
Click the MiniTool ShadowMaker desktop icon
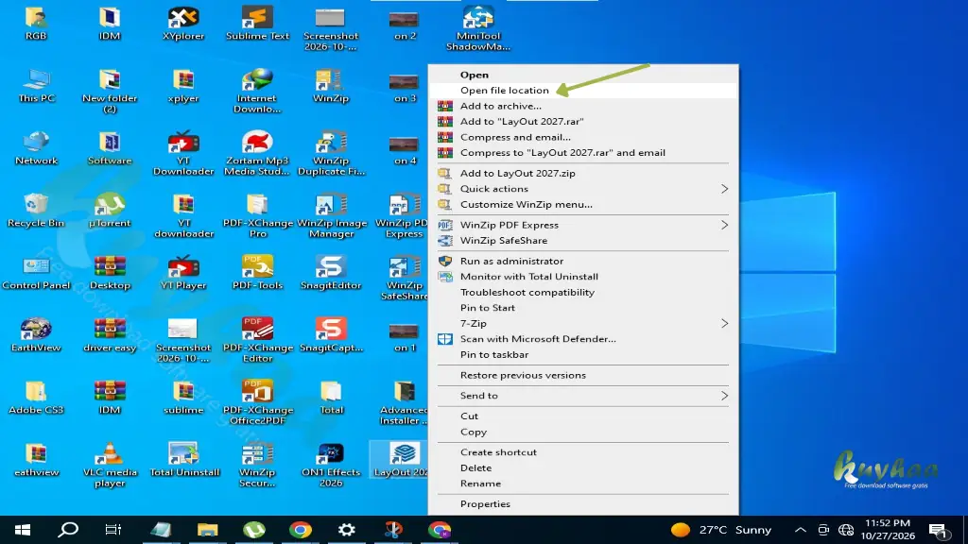point(478,28)
